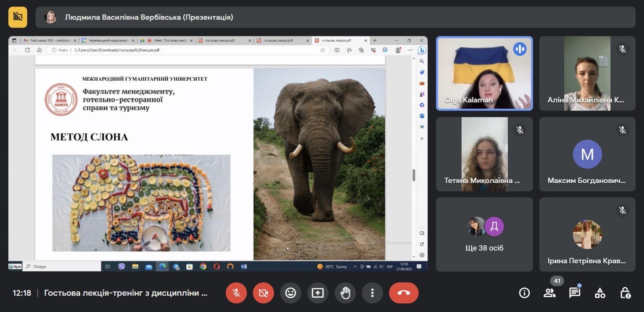This screenshot has width=644, height=312.
Task: Leave the call with red hangup button
Action: [x=404, y=293]
